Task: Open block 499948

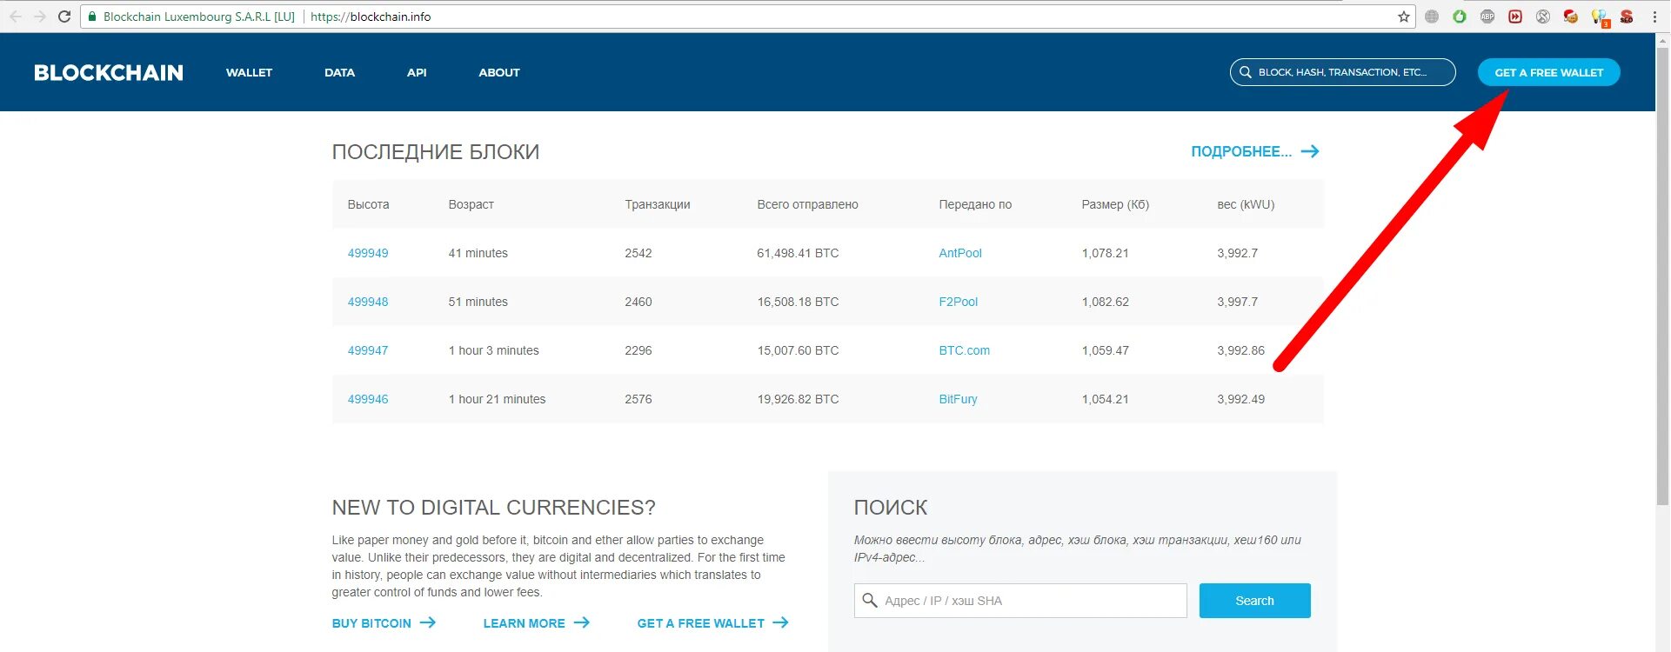Action: (368, 302)
